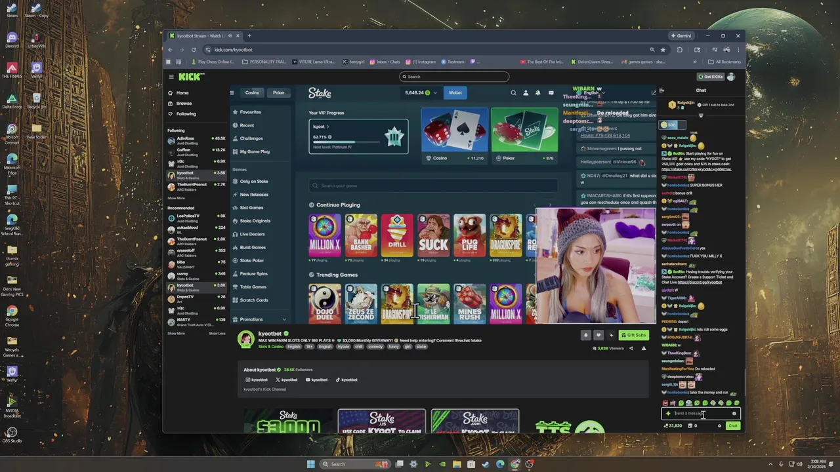Launch the Million X game in Continue Playing

point(325,235)
